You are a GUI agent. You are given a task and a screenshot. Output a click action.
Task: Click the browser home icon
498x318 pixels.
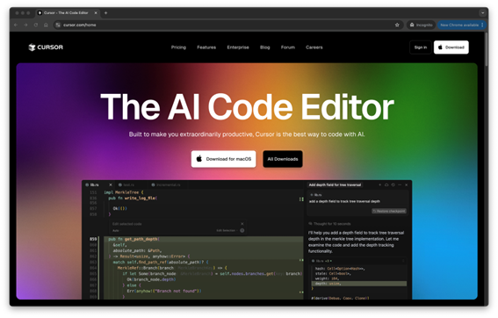click(x=46, y=25)
